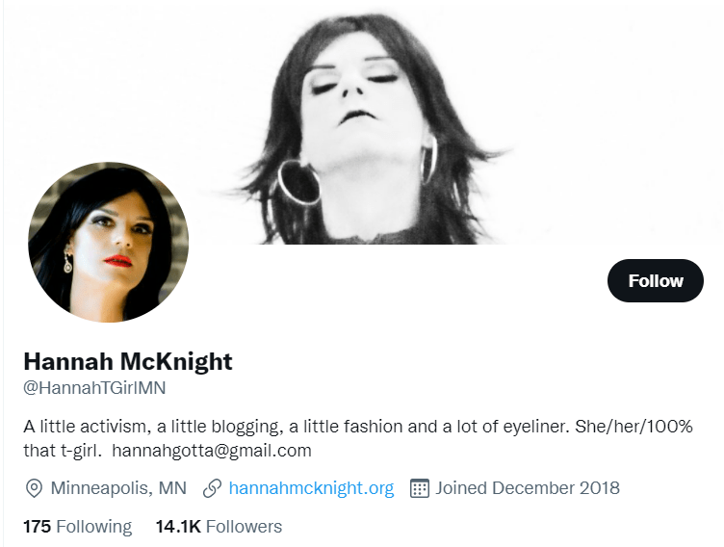
Task: Open the round profile avatar photo
Action: pos(108,242)
